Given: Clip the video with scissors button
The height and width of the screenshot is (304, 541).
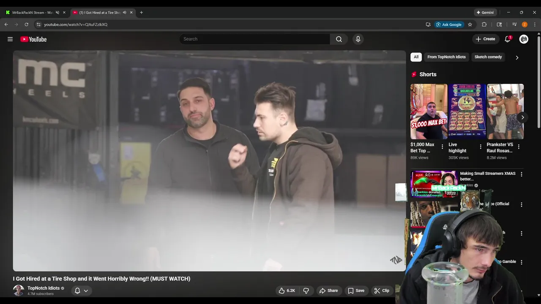Looking at the screenshot, I should point(382,290).
